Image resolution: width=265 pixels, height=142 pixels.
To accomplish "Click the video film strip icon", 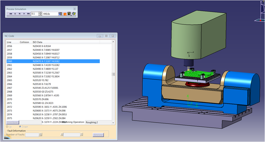I will click(60, 14).
